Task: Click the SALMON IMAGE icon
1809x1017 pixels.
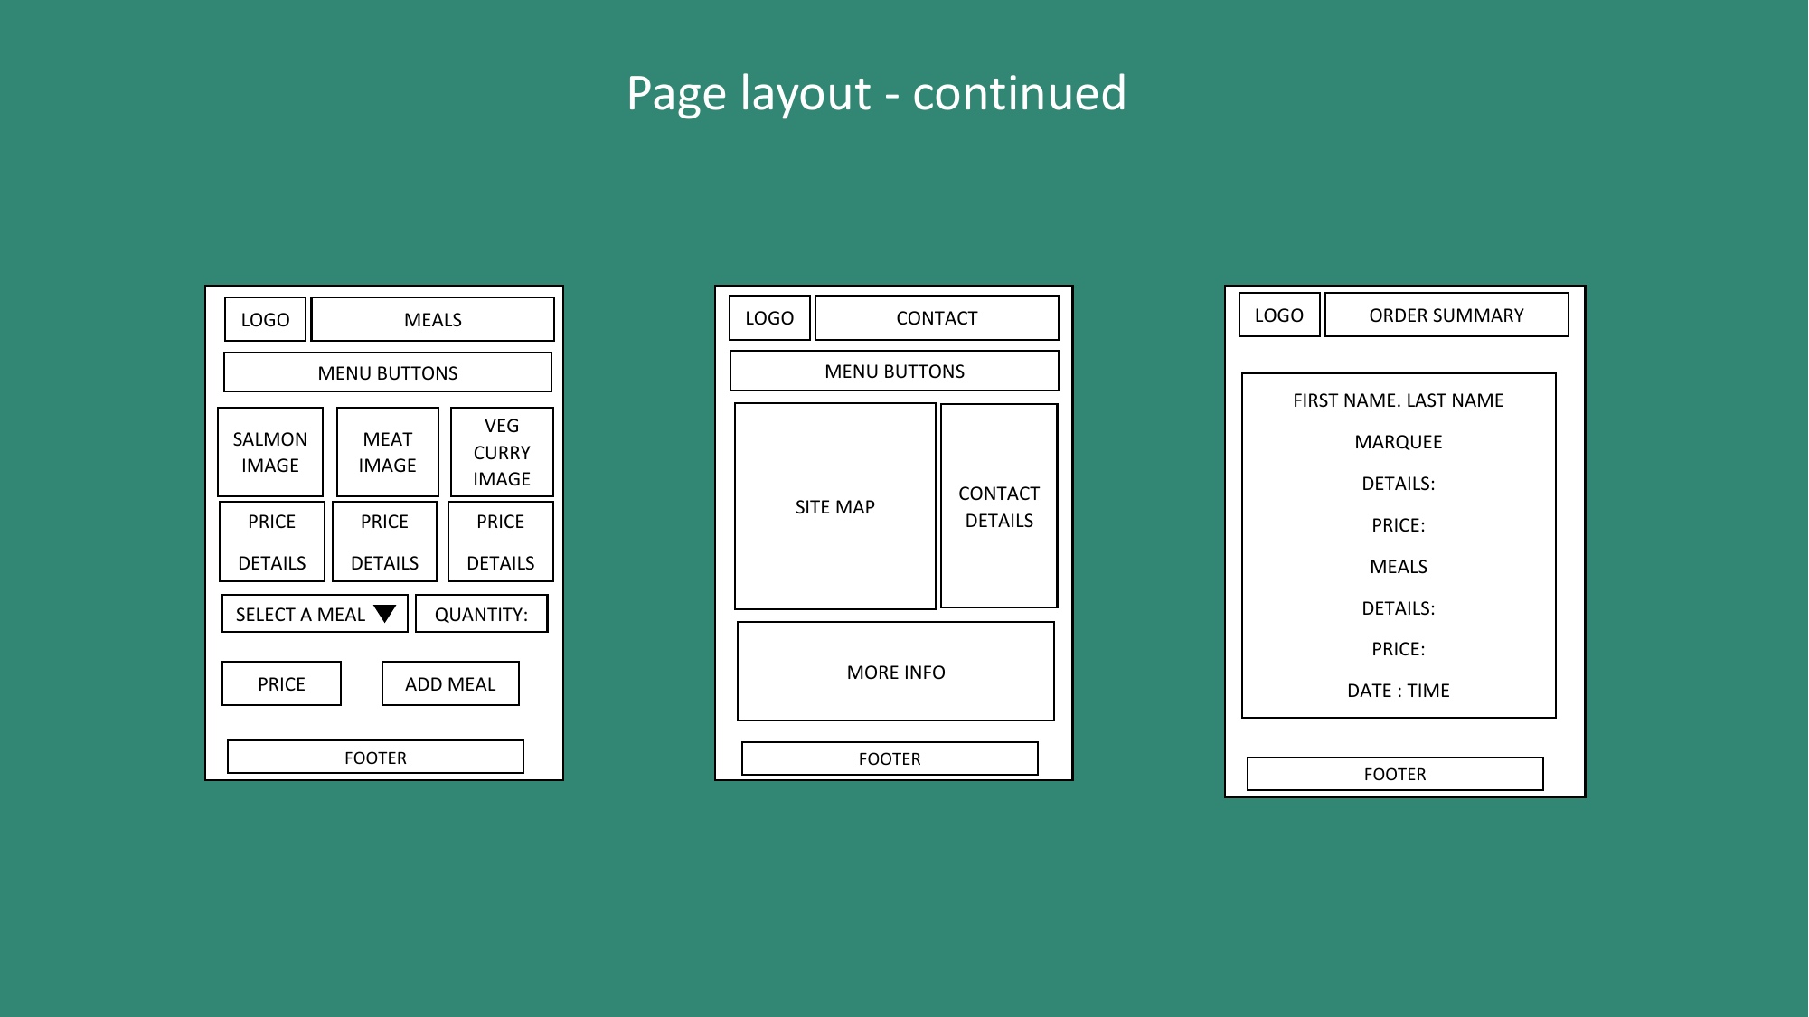Action: [x=272, y=452]
